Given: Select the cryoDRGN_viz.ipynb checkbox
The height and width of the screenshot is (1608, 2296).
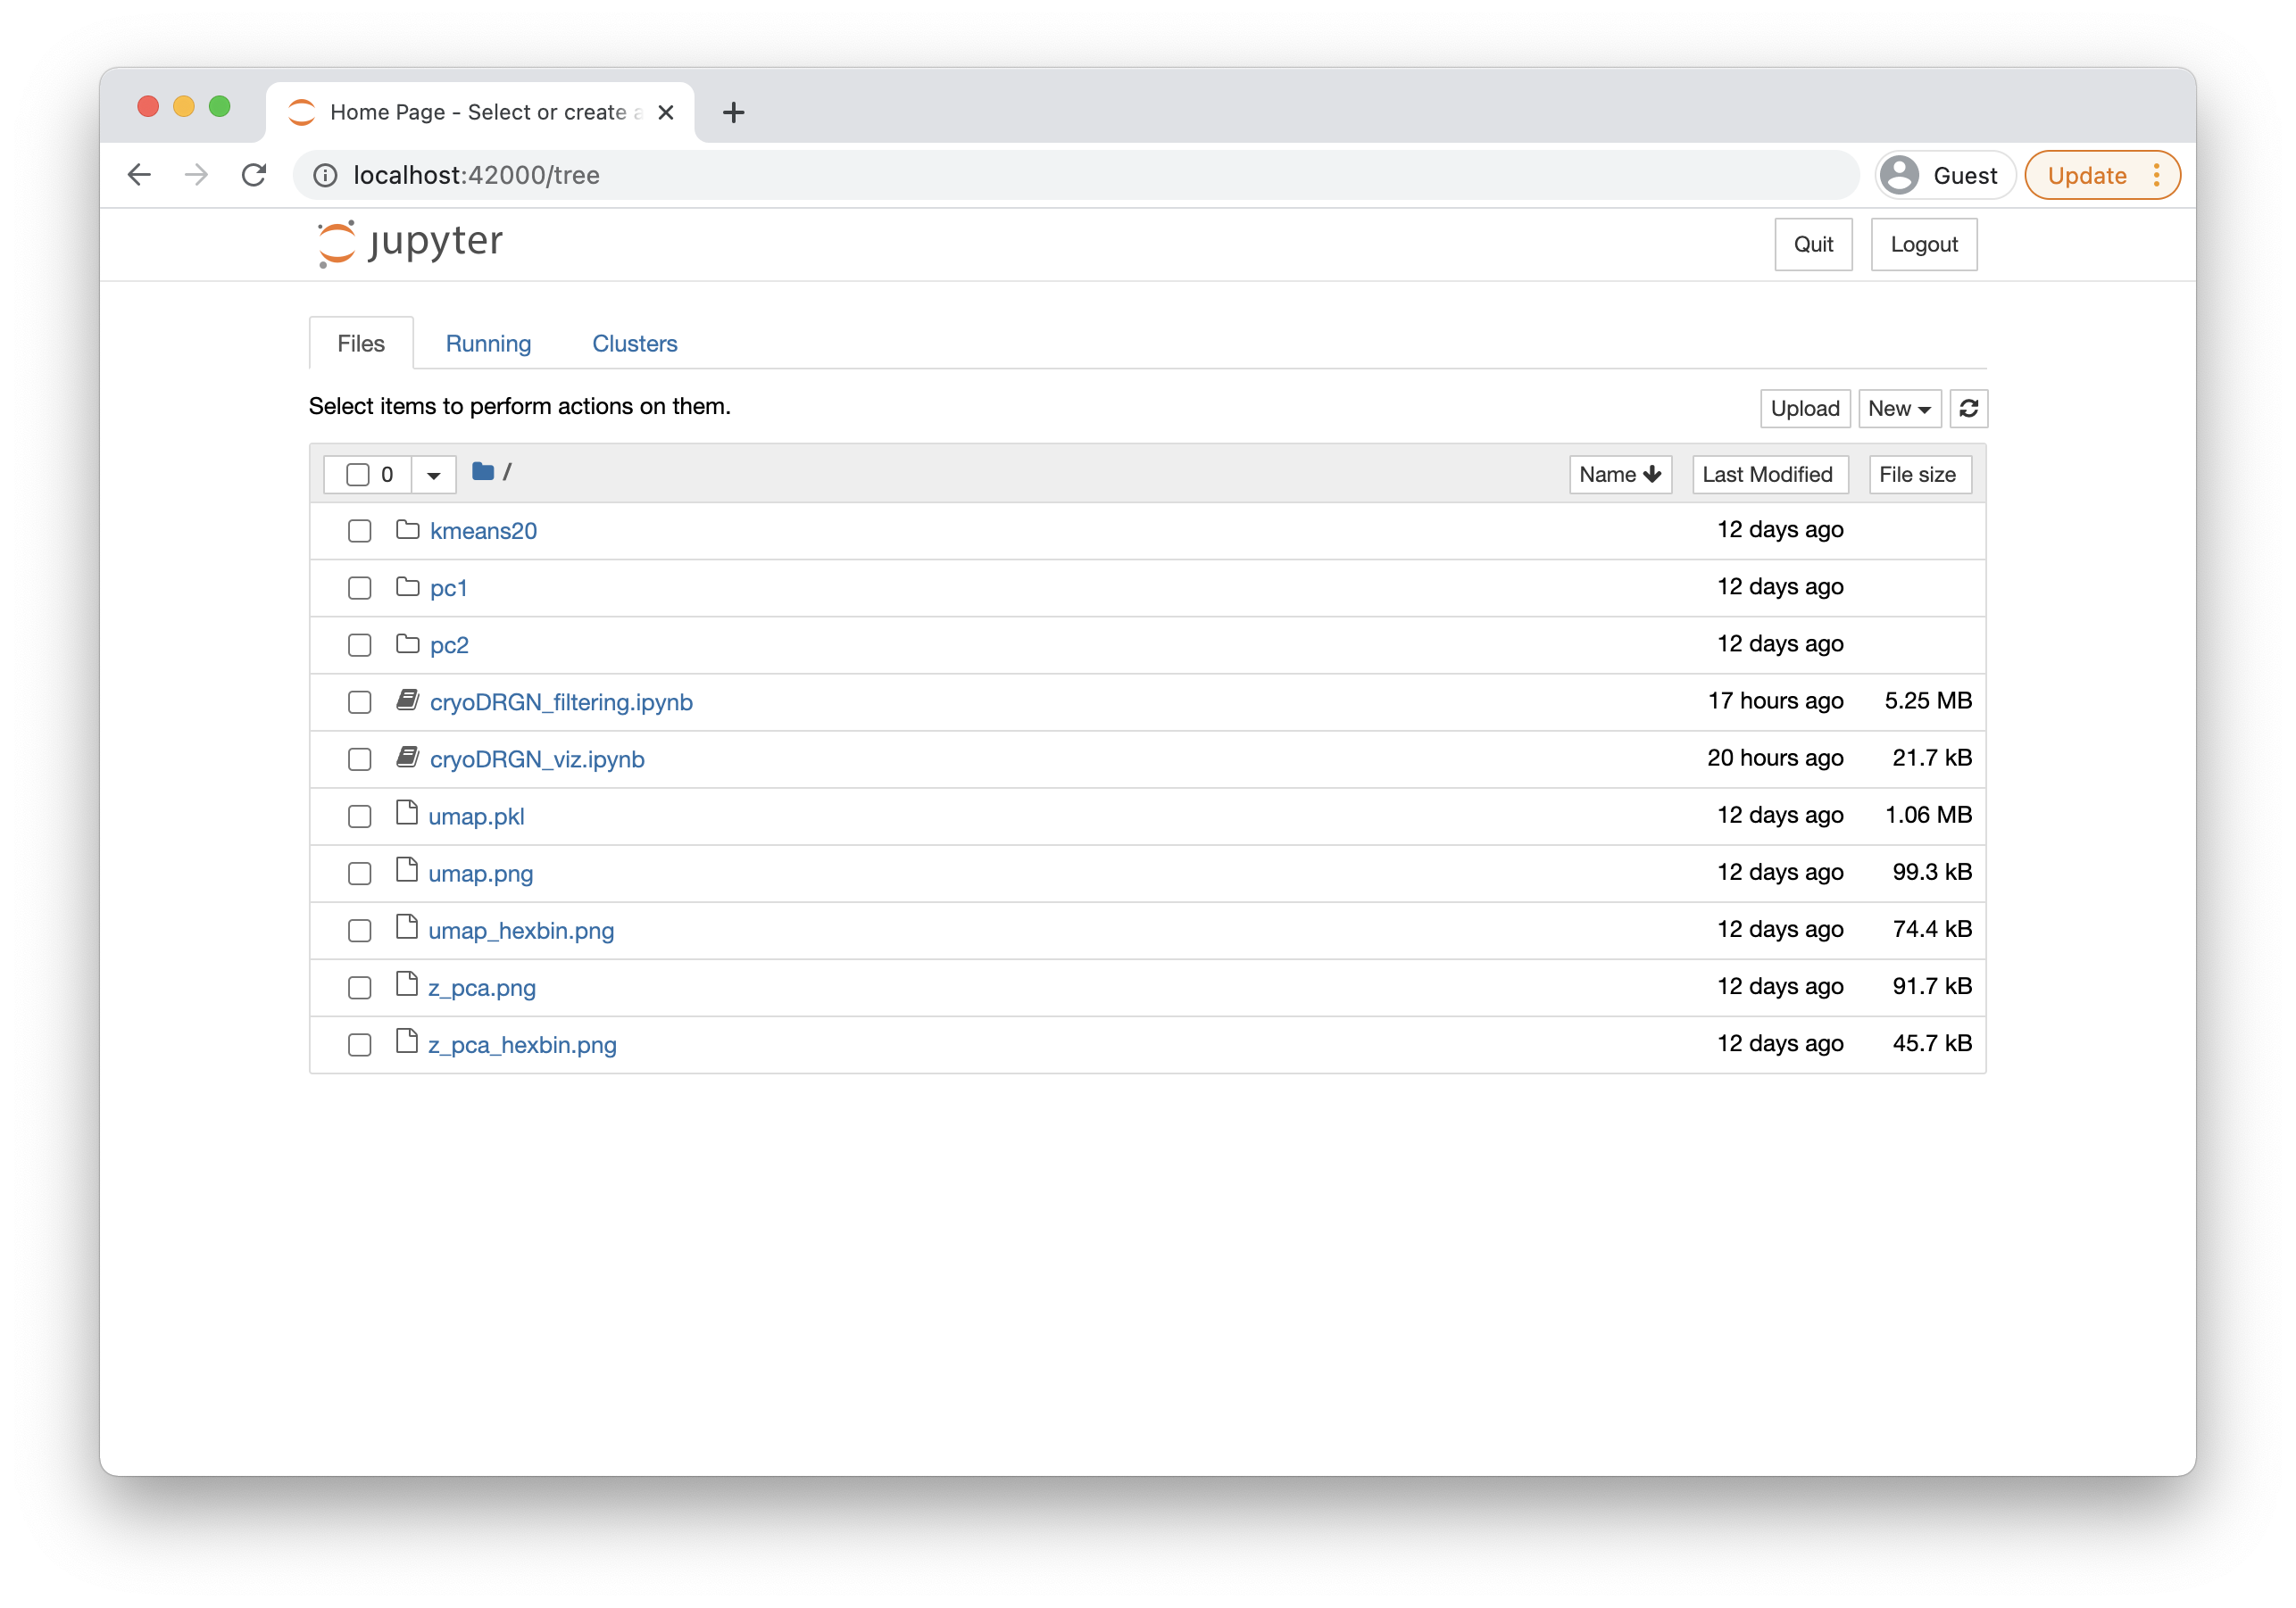Looking at the screenshot, I should [359, 759].
